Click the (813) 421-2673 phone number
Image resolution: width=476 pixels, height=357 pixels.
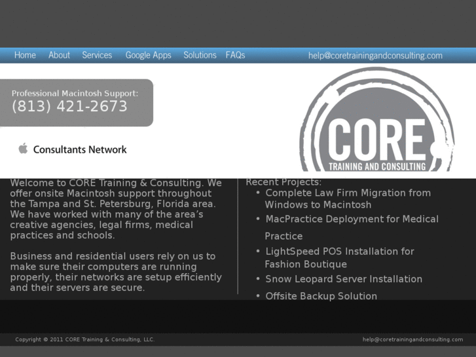(x=69, y=107)
